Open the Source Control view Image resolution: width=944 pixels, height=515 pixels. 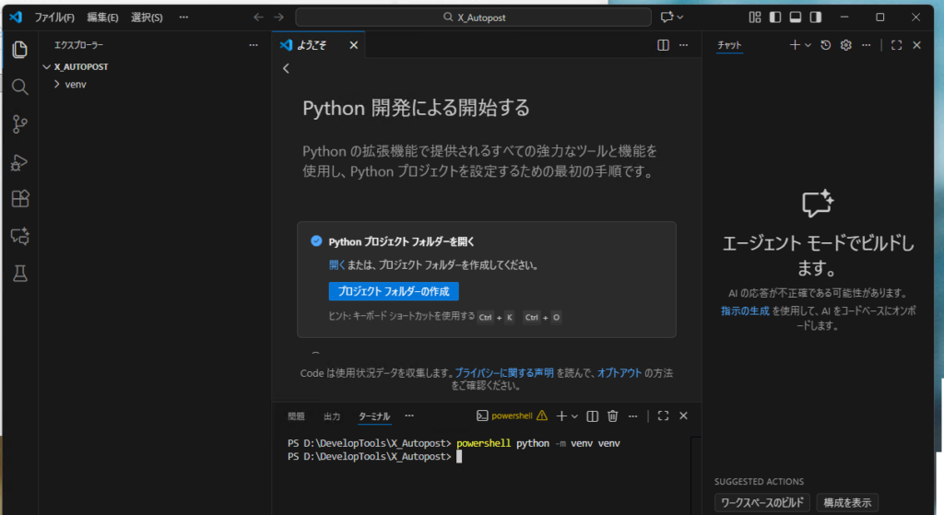click(x=19, y=124)
